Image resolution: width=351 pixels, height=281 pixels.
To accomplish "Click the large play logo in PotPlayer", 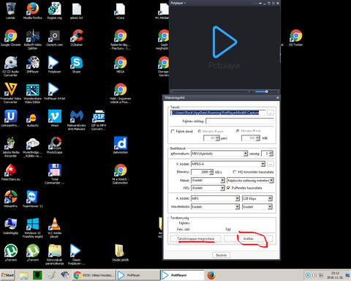I will point(224,42).
